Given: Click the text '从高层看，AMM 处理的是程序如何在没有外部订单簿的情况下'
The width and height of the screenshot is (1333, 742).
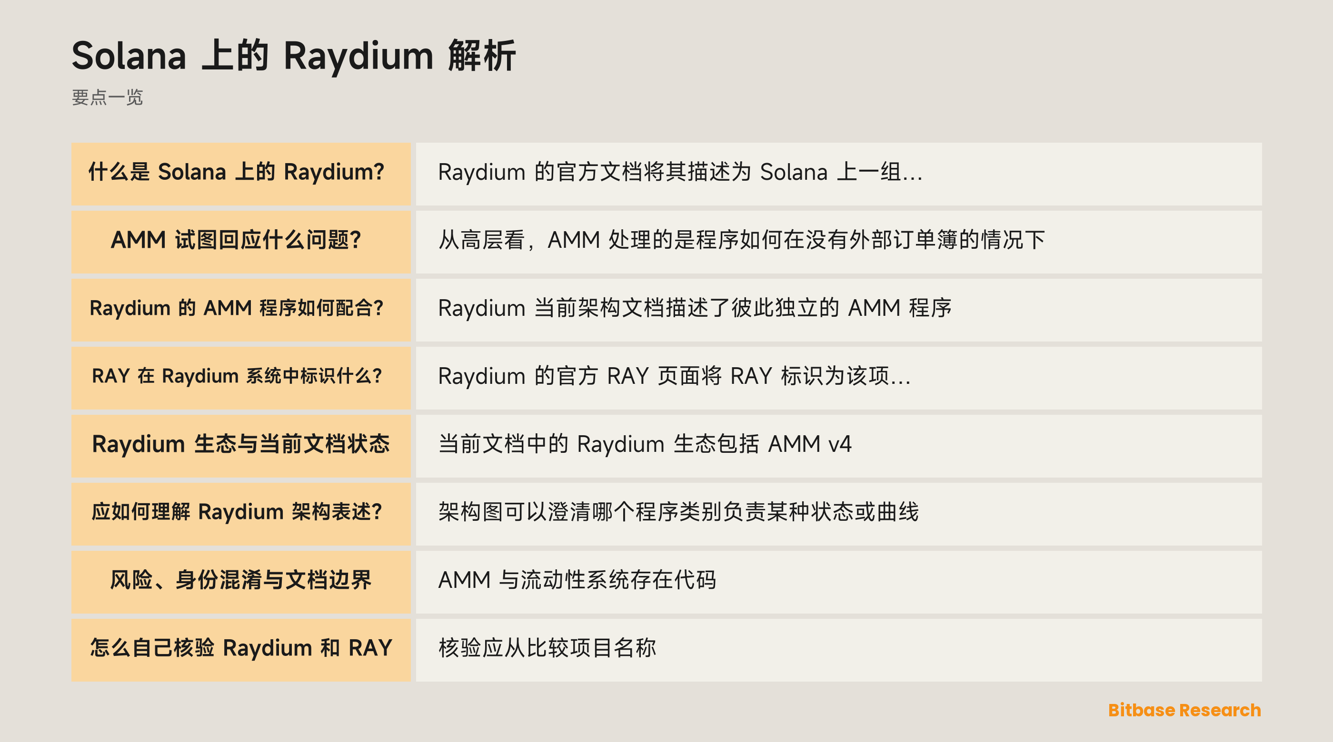Looking at the screenshot, I should [x=741, y=240].
